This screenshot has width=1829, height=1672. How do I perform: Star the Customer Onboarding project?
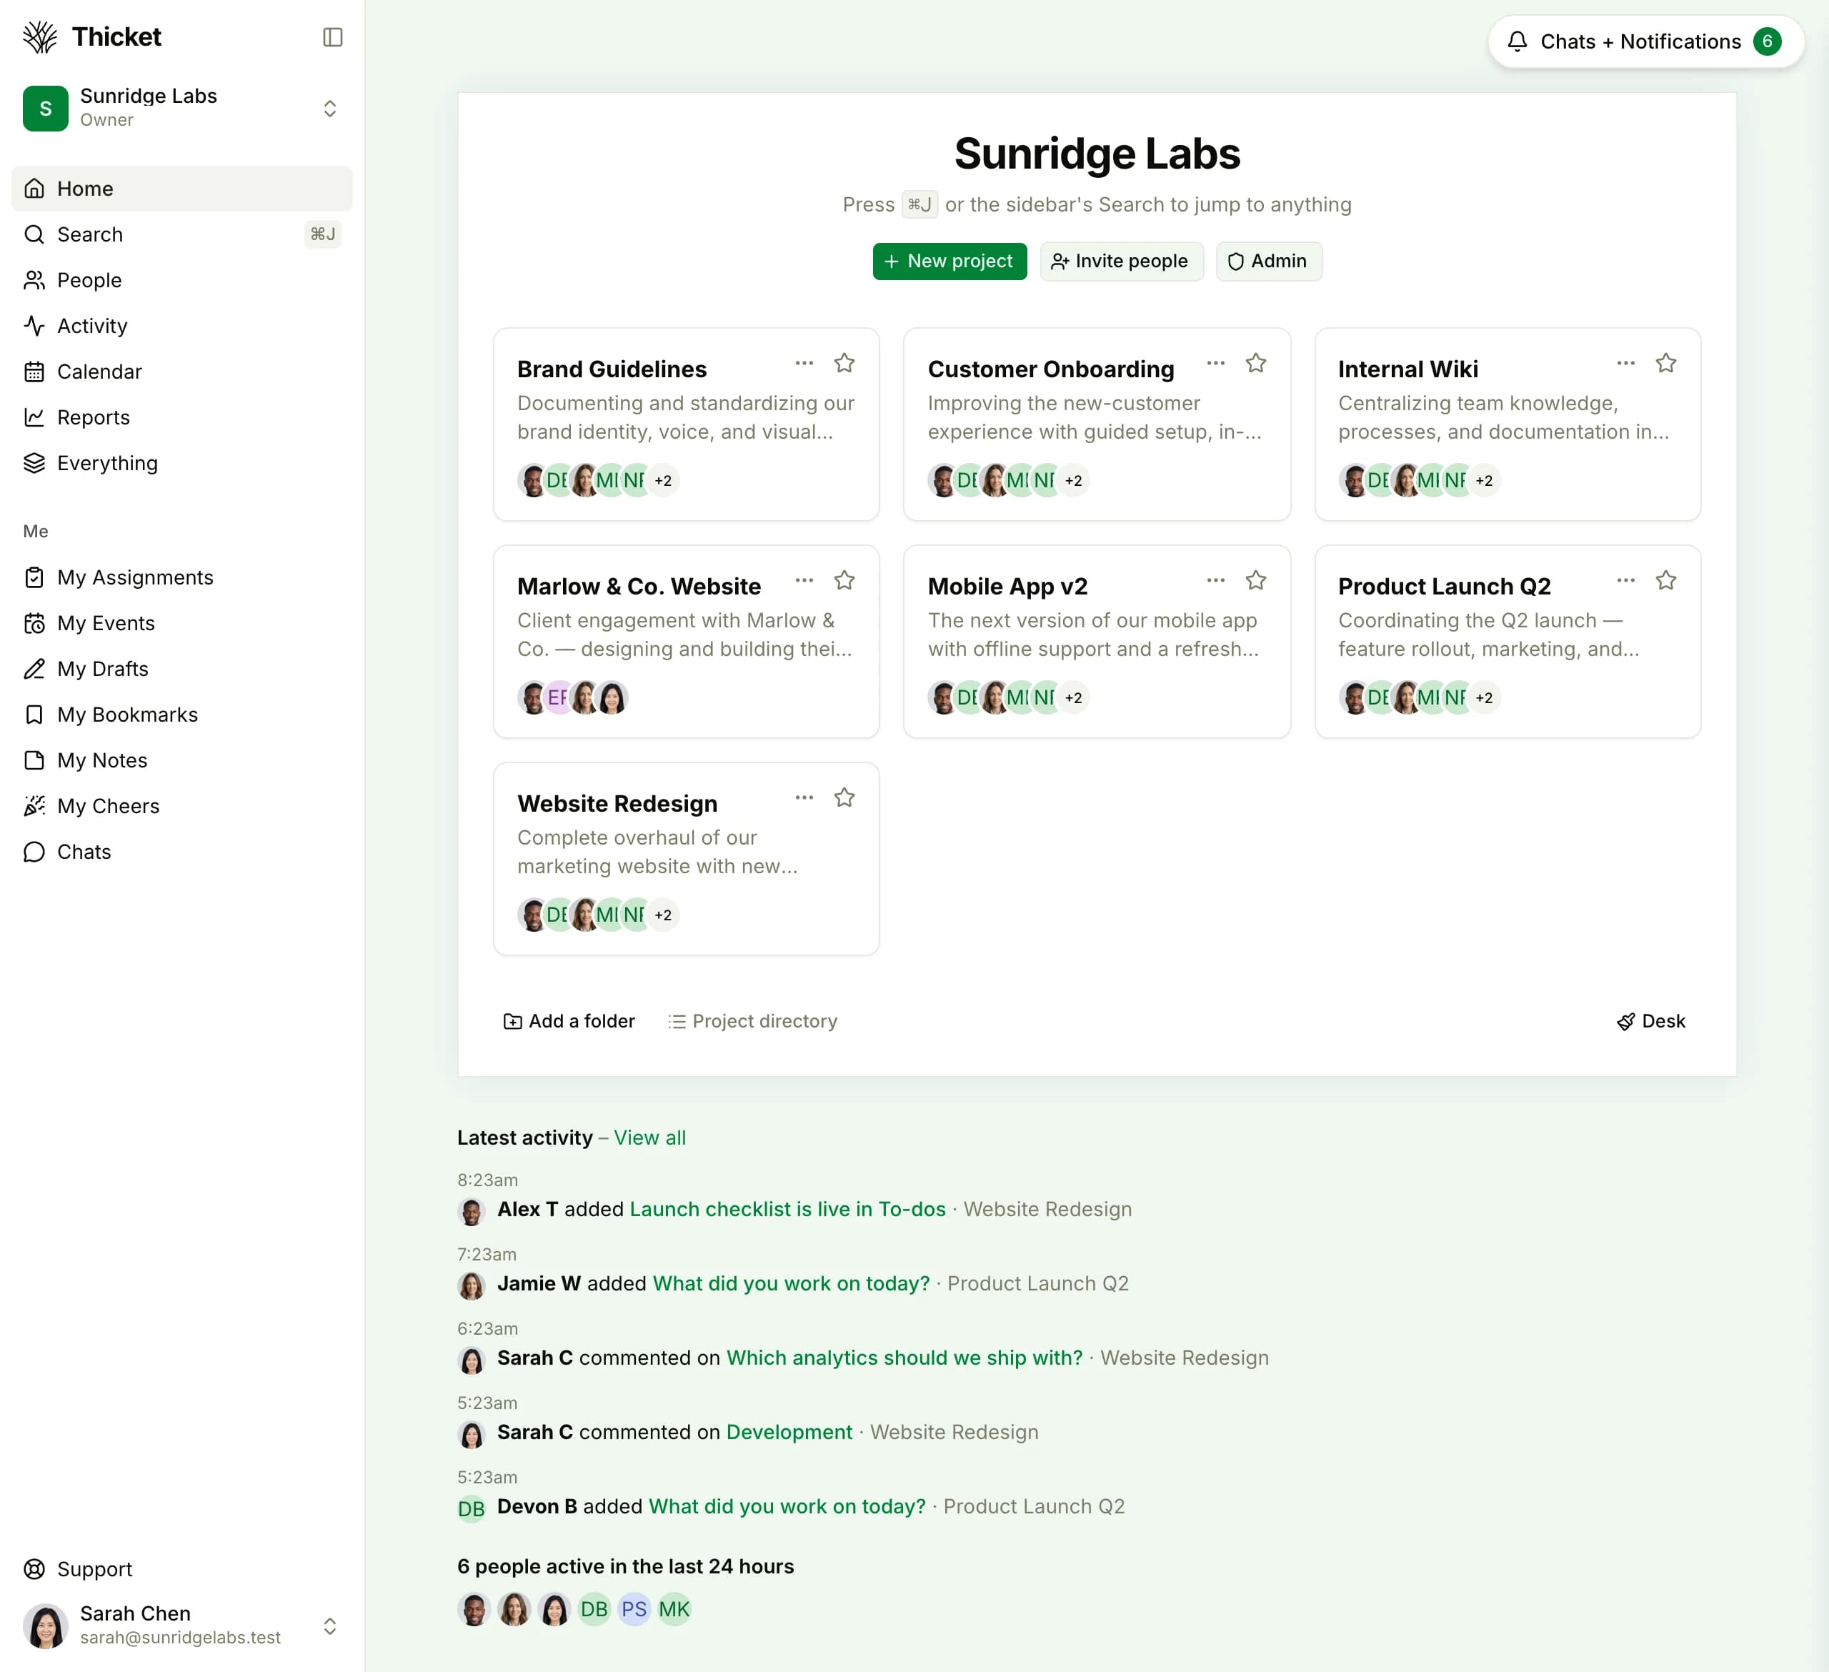1255,363
